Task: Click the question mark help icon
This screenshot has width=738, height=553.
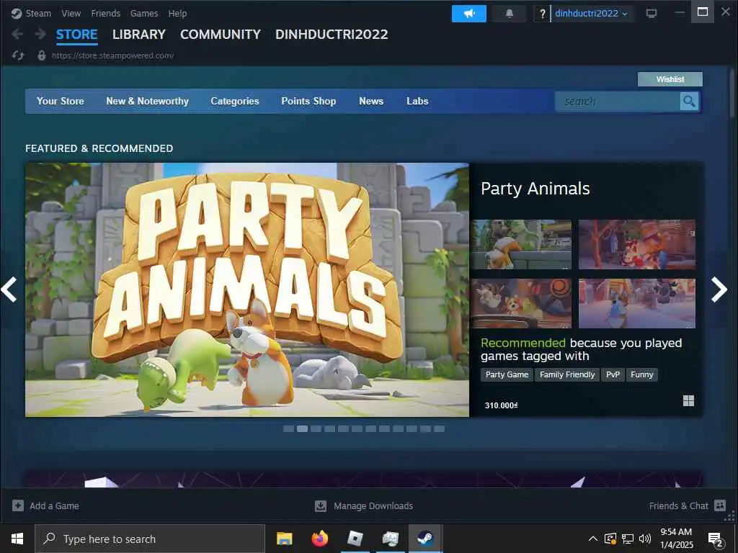Action: pyautogui.click(x=542, y=13)
